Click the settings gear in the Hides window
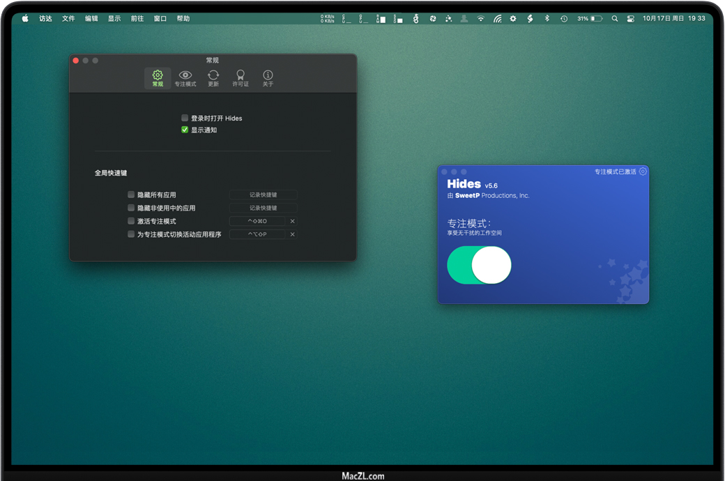The height and width of the screenshot is (481, 725). (643, 171)
